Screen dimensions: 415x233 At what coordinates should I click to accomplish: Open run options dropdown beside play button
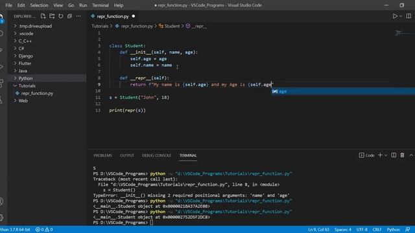coord(401,16)
